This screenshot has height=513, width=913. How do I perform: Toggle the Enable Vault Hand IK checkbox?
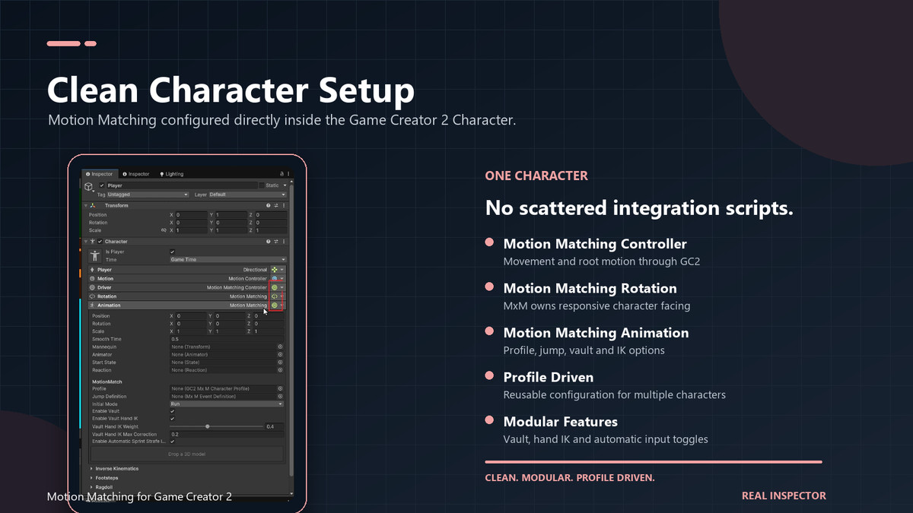[172, 419]
